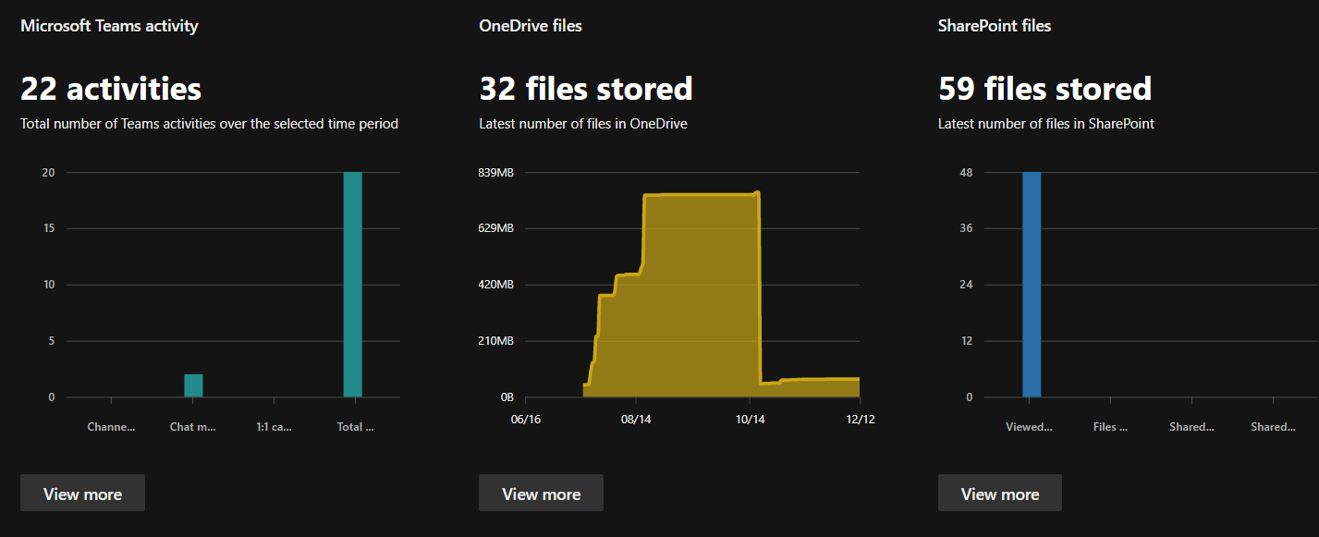1319x537 pixels.
Task: Click the OneDrive files card title
Action: [531, 26]
